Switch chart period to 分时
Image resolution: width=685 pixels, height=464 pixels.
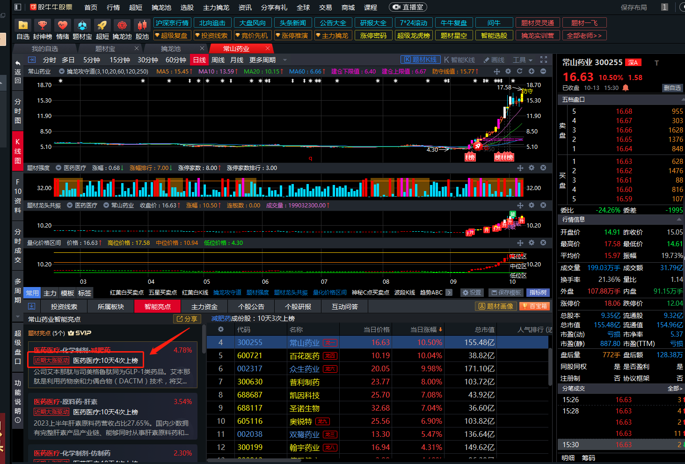point(50,60)
